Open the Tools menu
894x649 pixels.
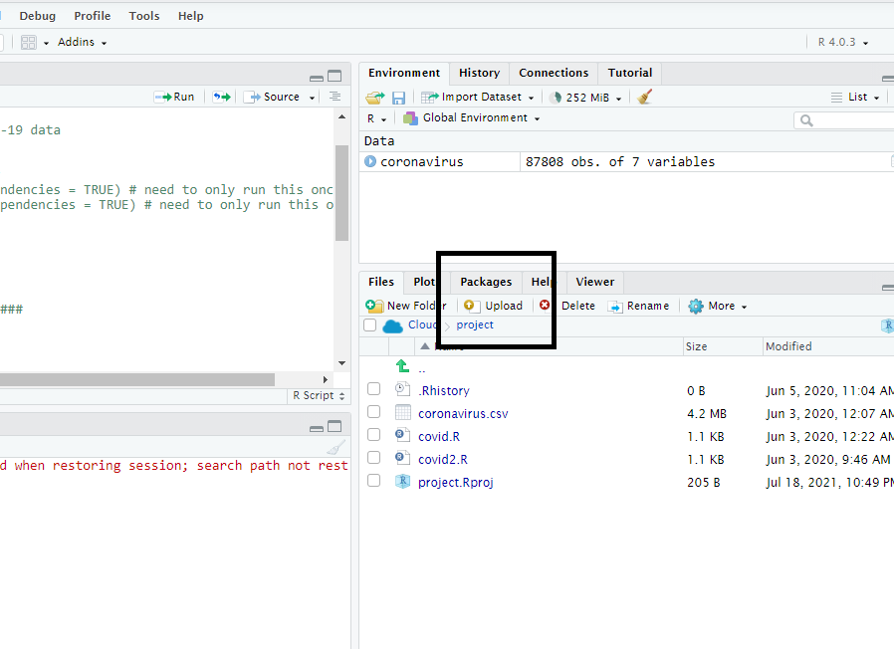(143, 15)
